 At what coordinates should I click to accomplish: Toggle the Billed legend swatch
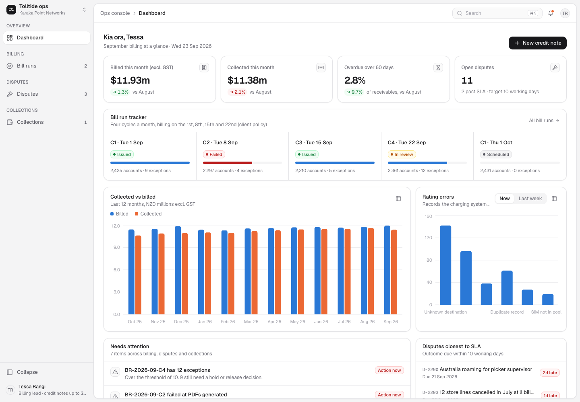coord(112,214)
